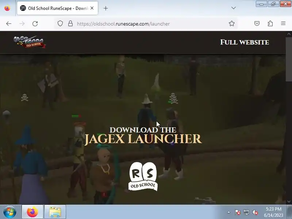Viewport: 292px width, 219px height.
Task: Open the Windows Start menu
Action: click(10, 212)
